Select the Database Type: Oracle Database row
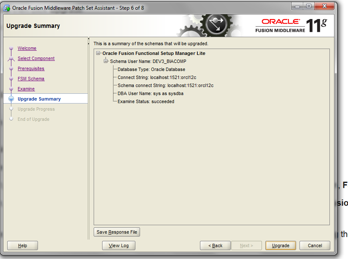Viewport: 348px width, 259px height. (x=151, y=69)
